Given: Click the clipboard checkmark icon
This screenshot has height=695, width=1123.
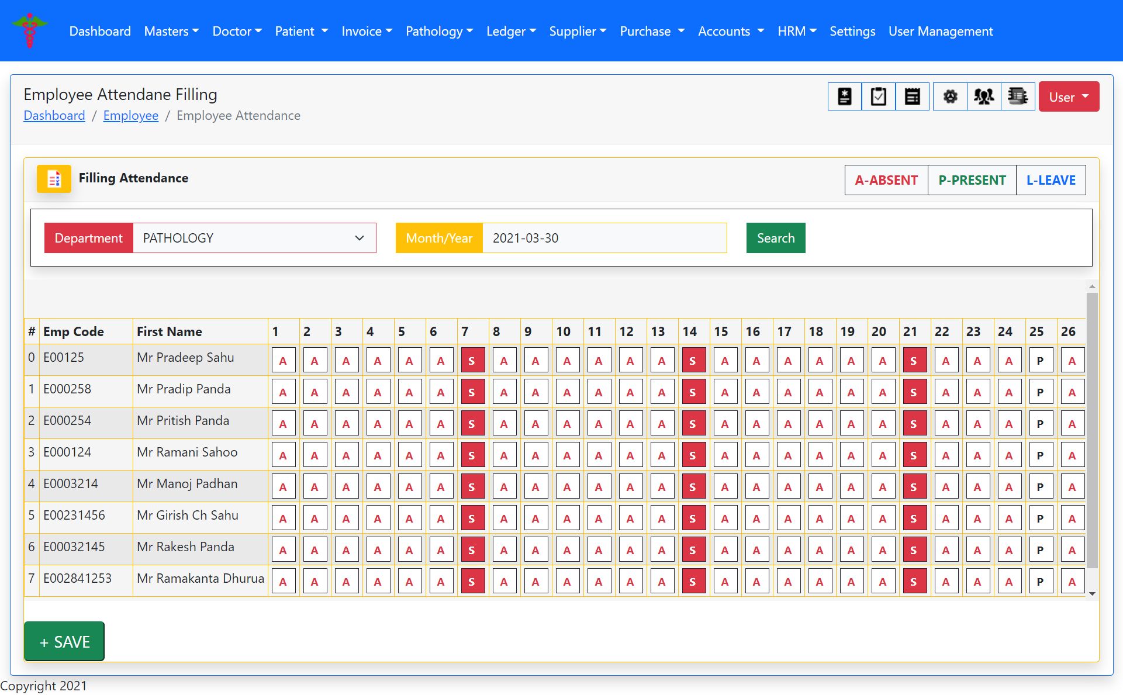Looking at the screenshot, I should [878, 96].
